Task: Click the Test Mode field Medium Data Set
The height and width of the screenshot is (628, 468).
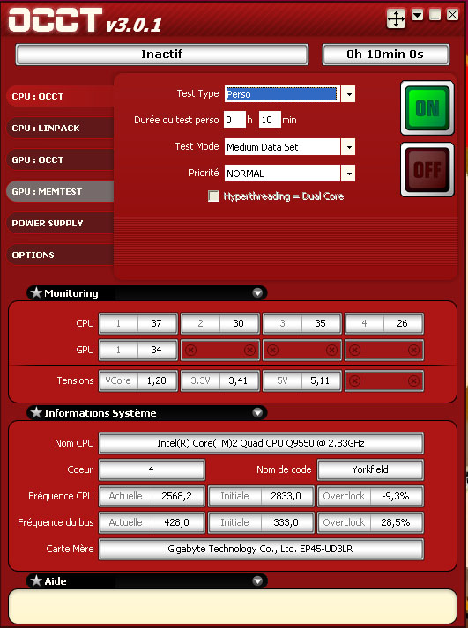Action: (282, 147)
